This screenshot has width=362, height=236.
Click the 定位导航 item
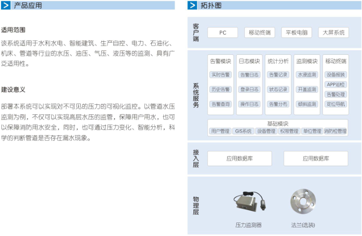(336, 104)
